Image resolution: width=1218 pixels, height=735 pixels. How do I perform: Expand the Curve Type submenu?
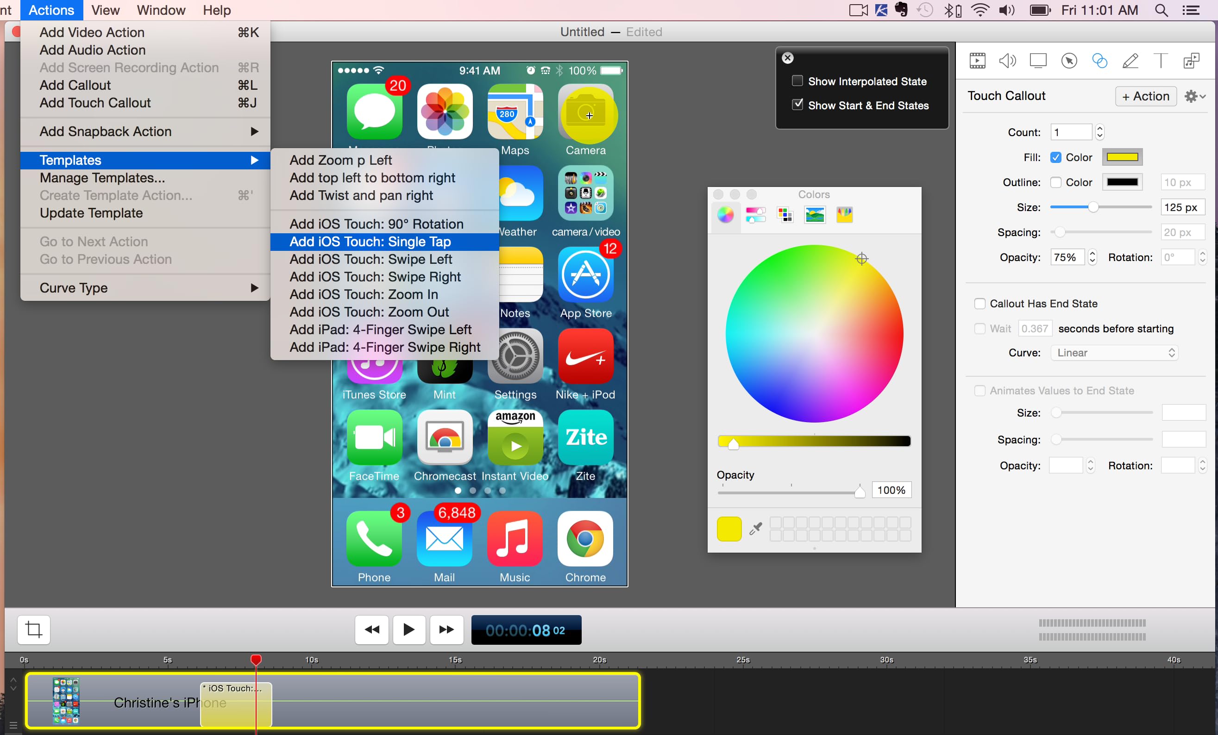point(145,288)
